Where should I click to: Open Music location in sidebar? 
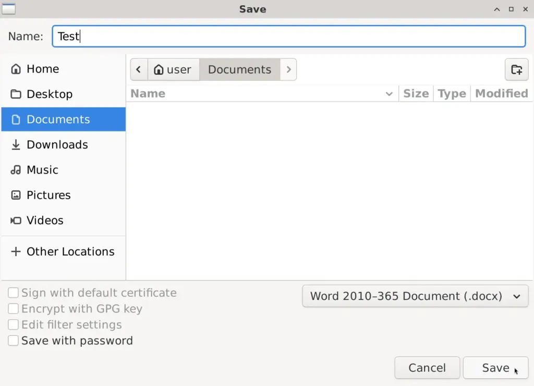click(x=63, y=170)
